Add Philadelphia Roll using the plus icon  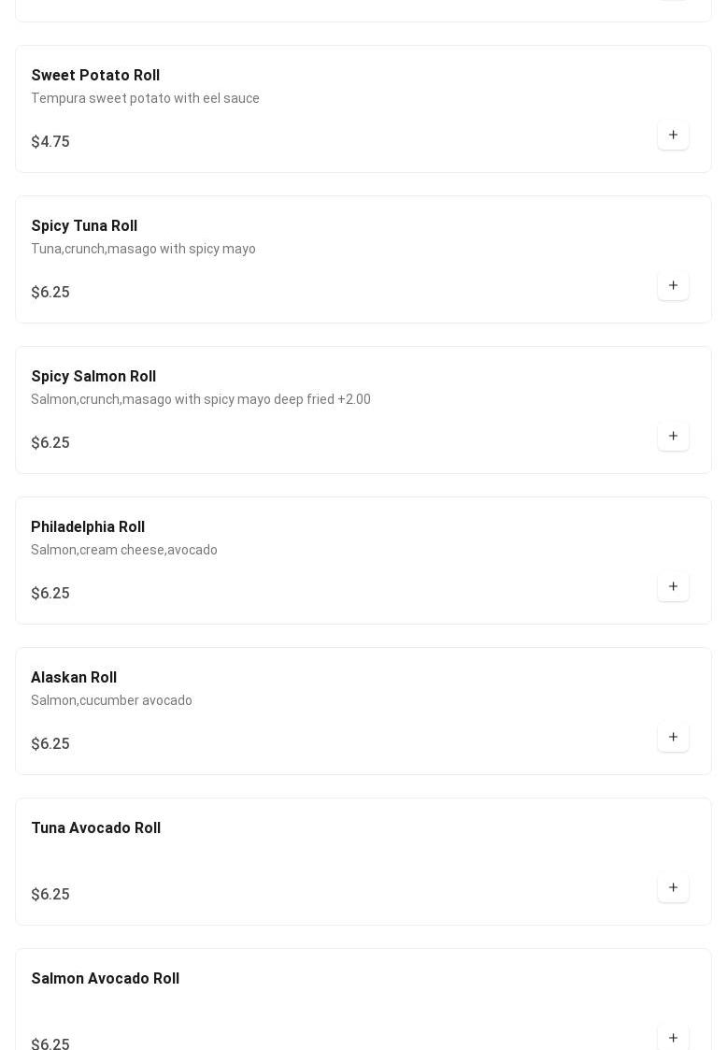pos(673,587)
